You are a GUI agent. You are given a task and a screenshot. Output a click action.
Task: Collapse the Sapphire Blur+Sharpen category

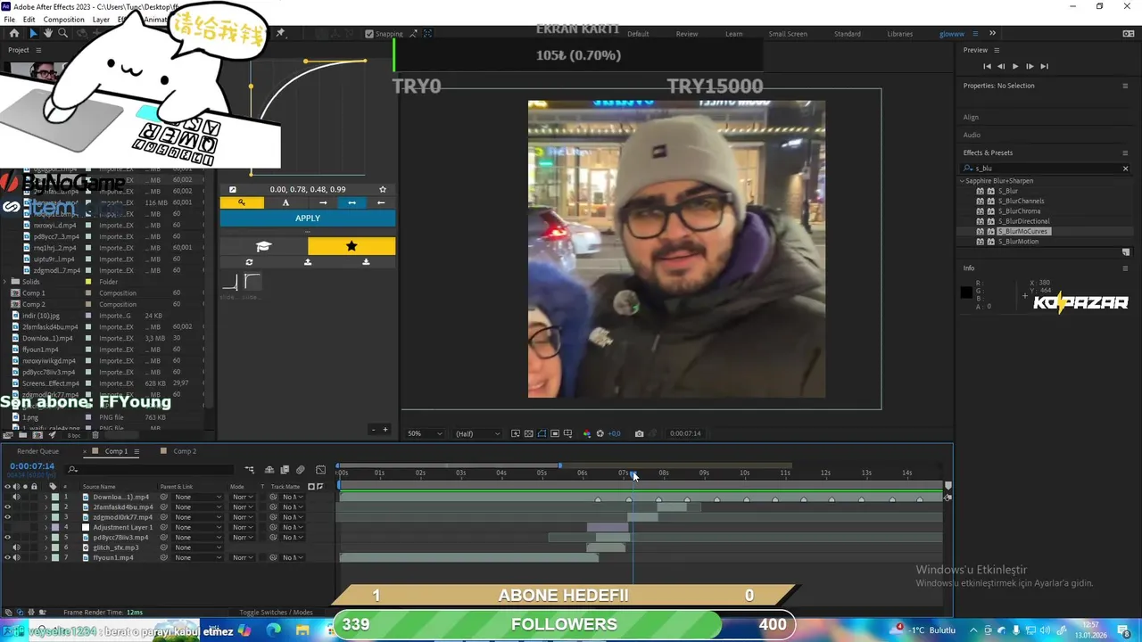click(x=962, y=181)
